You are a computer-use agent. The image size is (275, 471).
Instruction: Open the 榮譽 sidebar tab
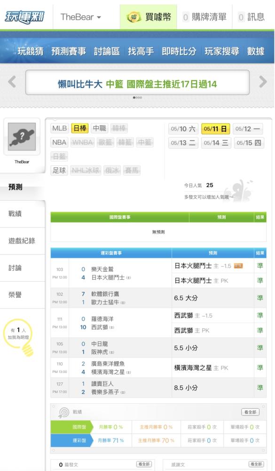click(x=22, y=295)
